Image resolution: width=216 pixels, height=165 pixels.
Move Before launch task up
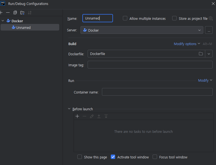point(99,116)
